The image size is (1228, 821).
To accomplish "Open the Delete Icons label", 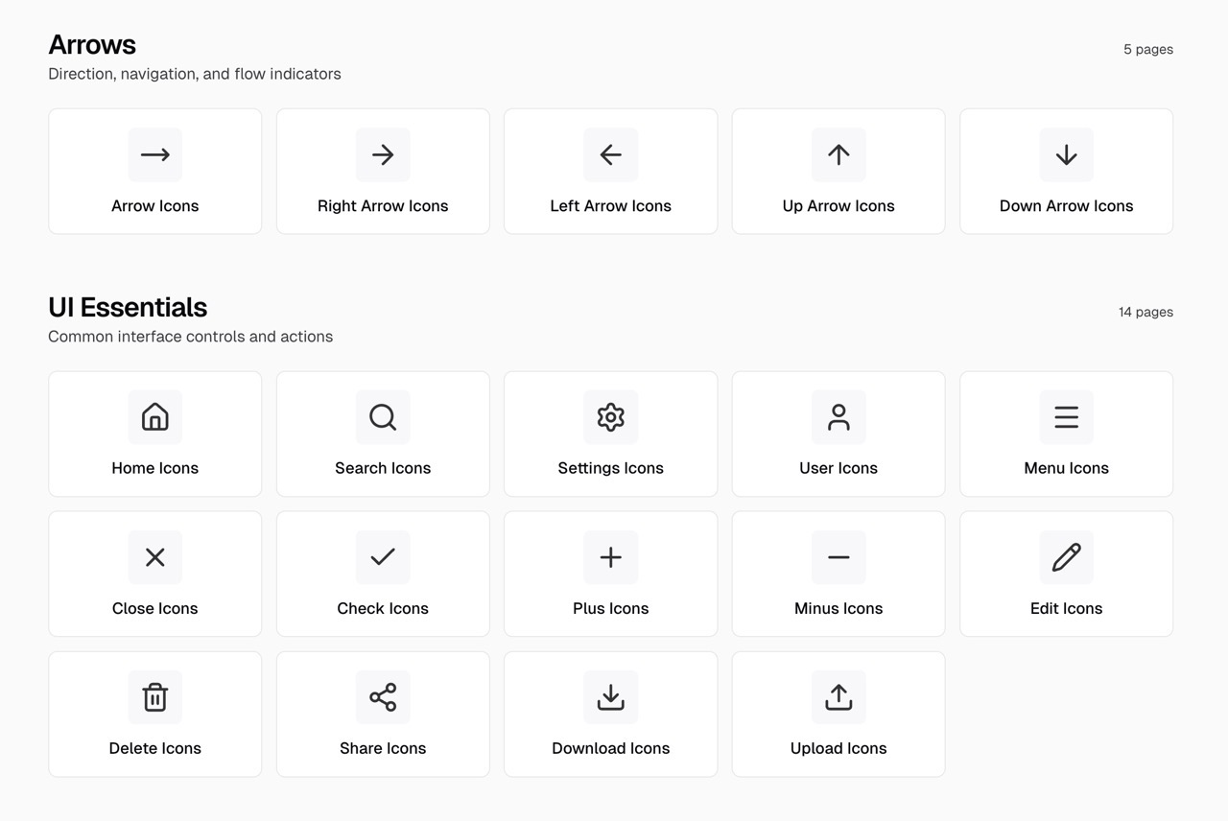I will [x=154, y=748].
